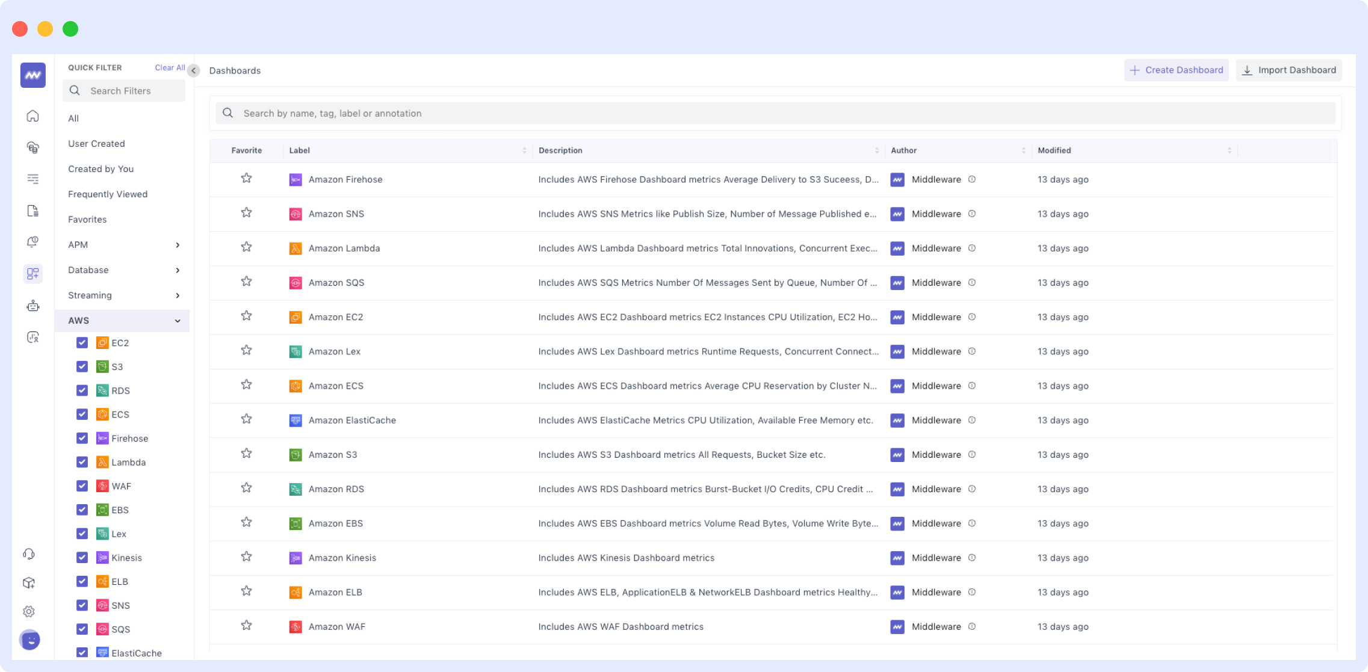Select the Frequently Viewed filter
The height and width of the screenshot is (672, 1368).
click(x=108, y=194)
